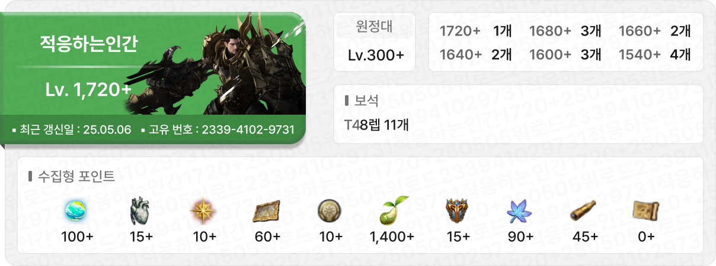The width and height of the screenshot is (716, 266).
Task: Click the 고유 번호 2339-4102-9731 text
Action: (x=218, y=129)
